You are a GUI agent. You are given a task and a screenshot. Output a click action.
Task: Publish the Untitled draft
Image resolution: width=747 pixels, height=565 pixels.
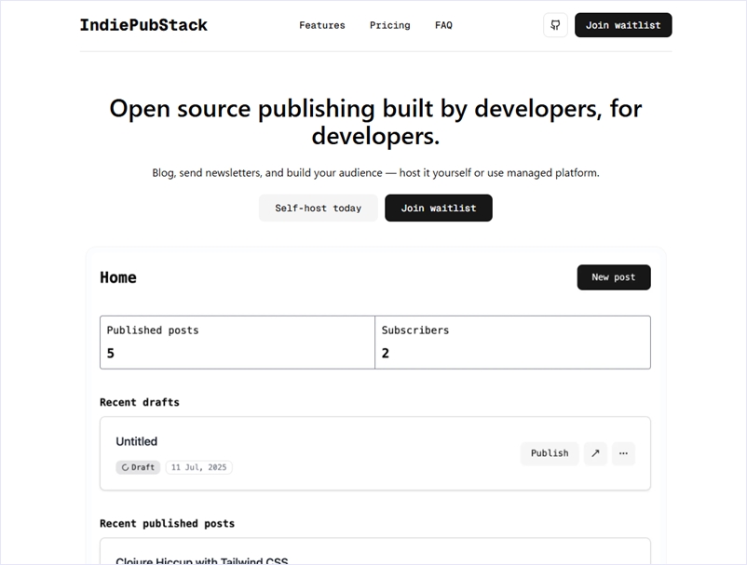click(549, 453)
